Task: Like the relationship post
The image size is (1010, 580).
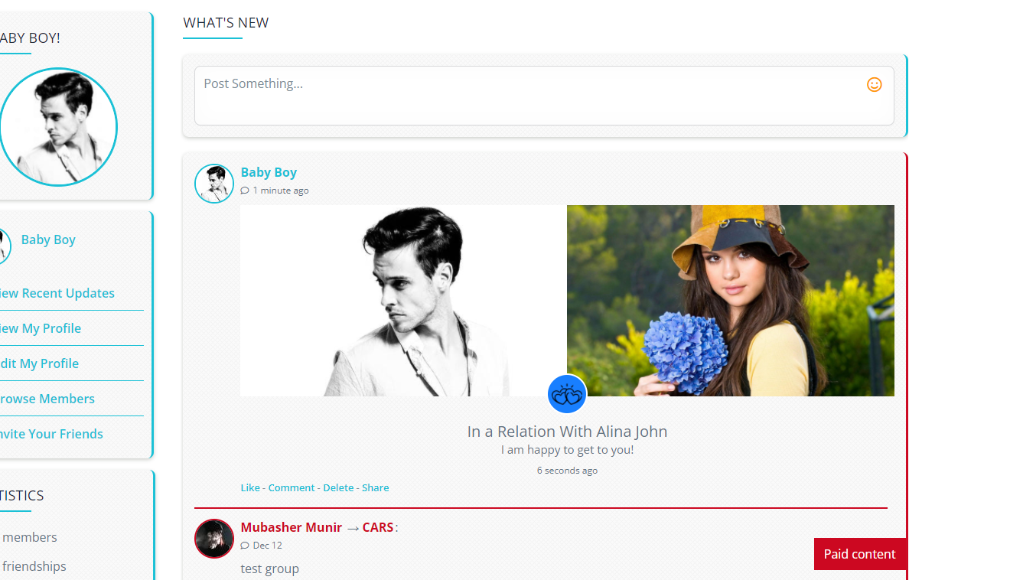Action: (x=250, y=487)
